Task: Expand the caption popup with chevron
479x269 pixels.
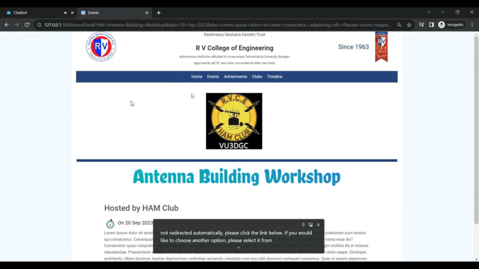Action: pos(239,248)
